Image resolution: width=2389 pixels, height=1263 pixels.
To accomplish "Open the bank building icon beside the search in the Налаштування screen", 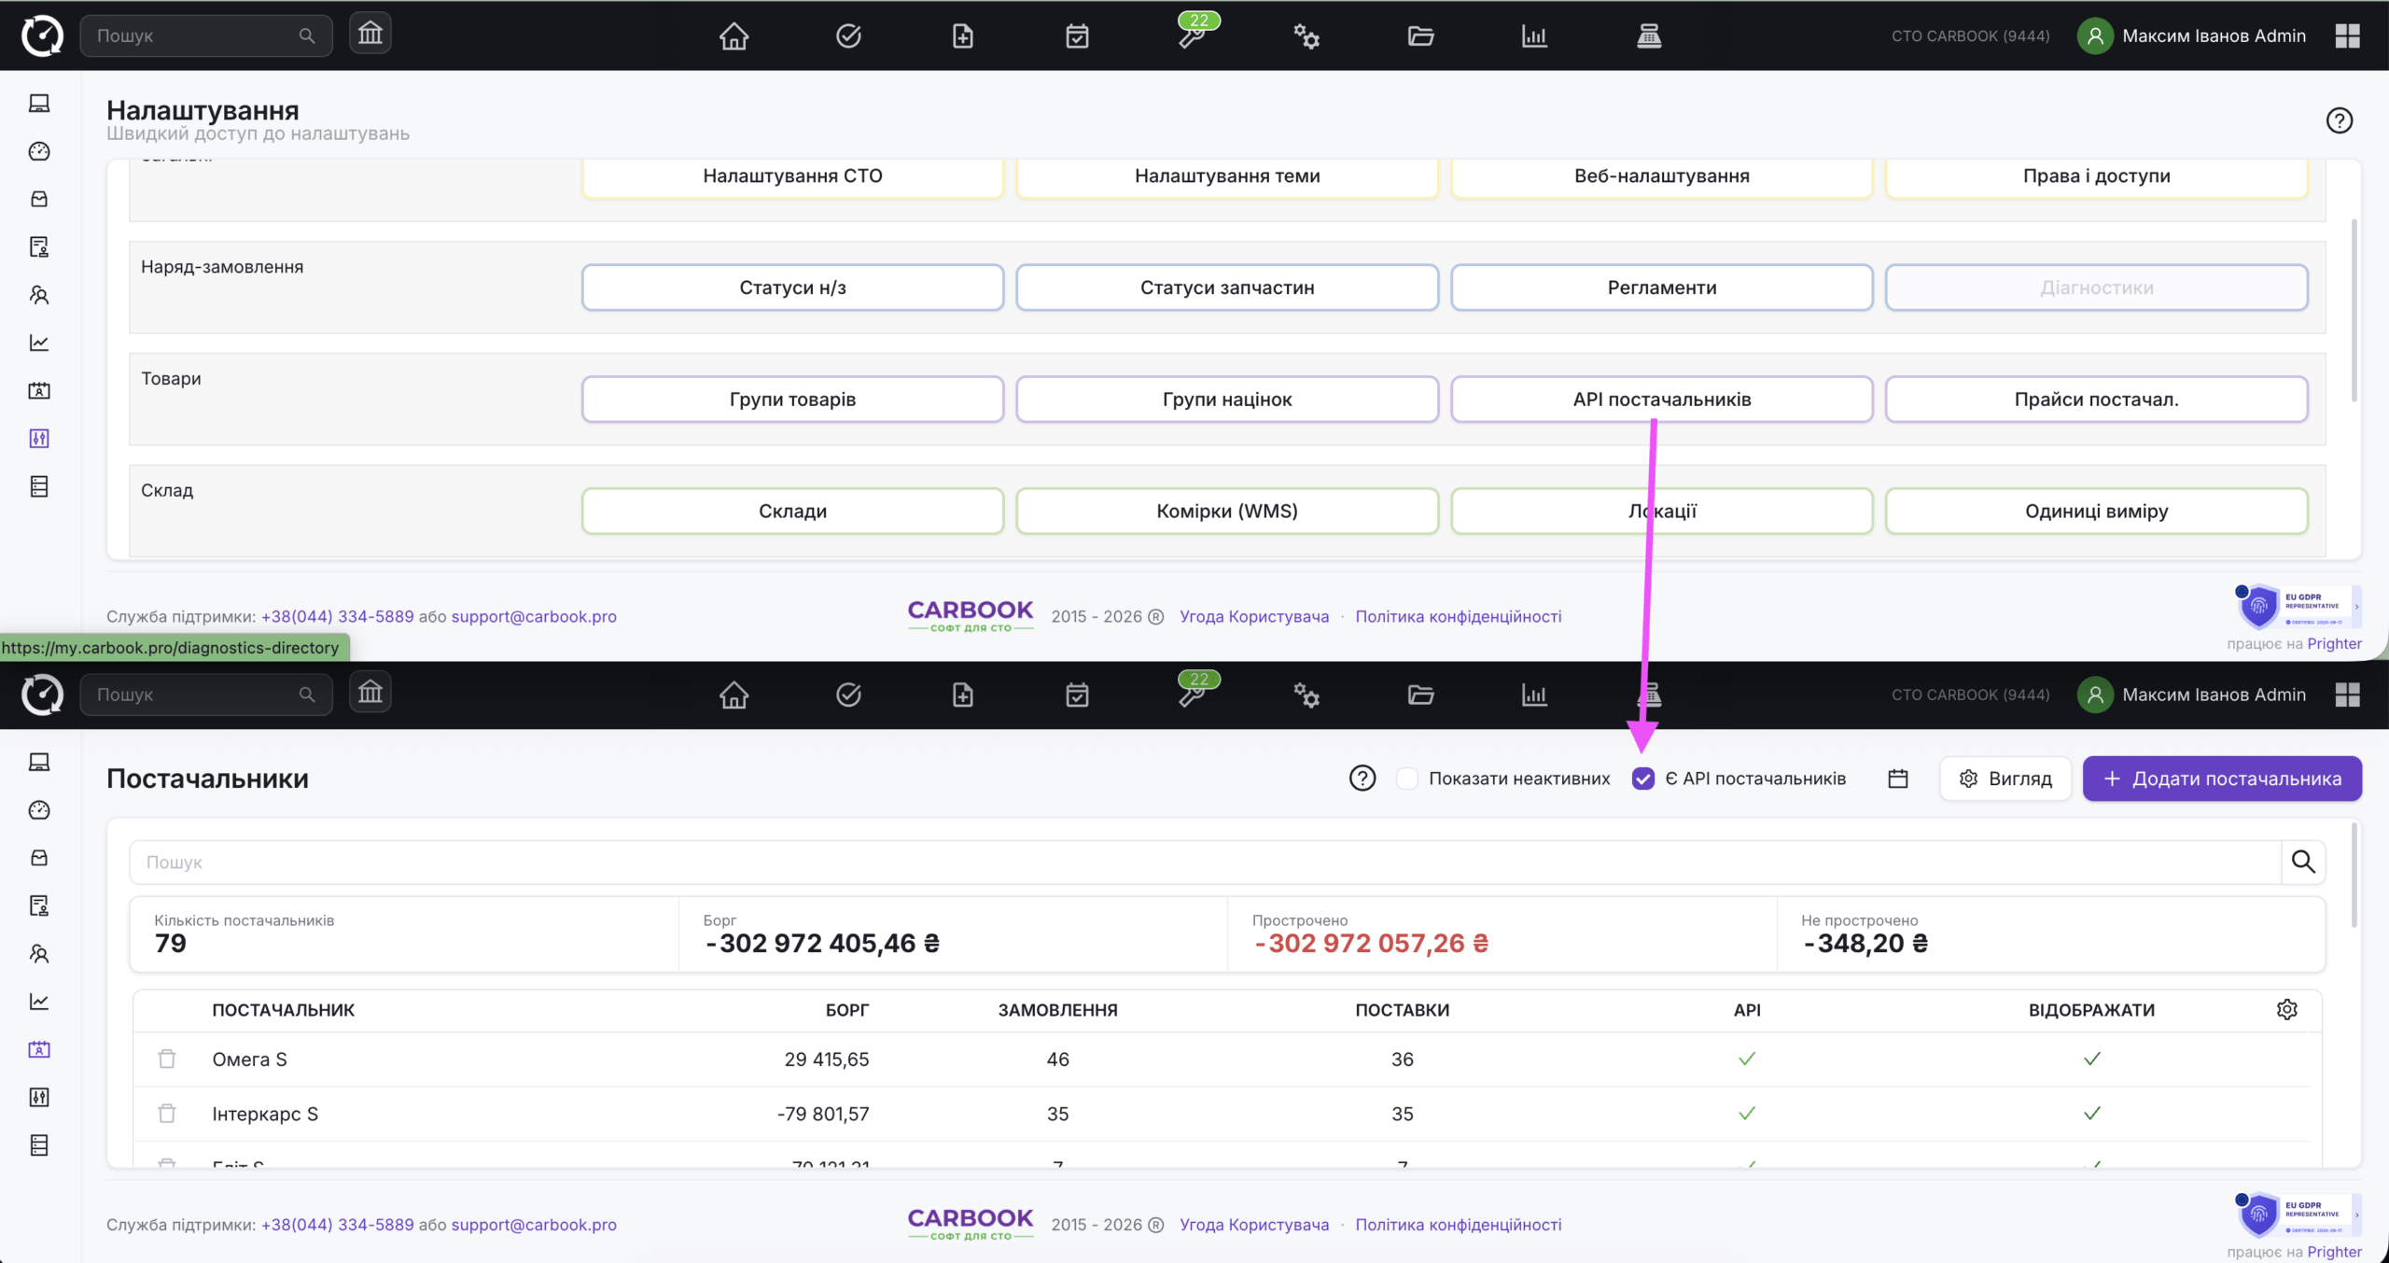I will pyautogui.click(x=370, y=35).
